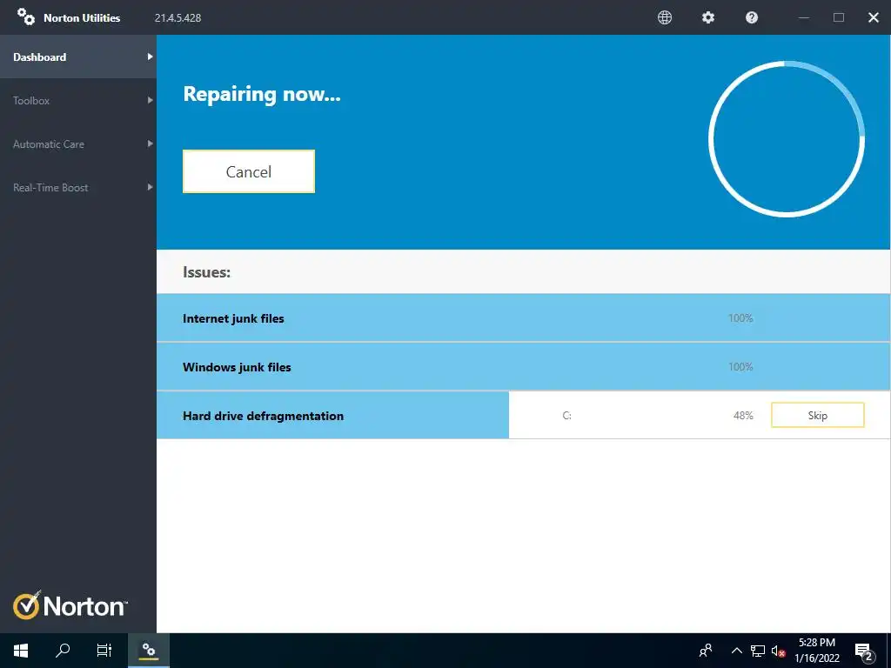Open the Toolbox menu item
891x668 pixels.
[x=77, y=101]
